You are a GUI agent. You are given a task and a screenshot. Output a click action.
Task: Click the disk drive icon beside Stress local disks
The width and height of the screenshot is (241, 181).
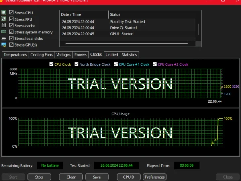click(4, 39)
